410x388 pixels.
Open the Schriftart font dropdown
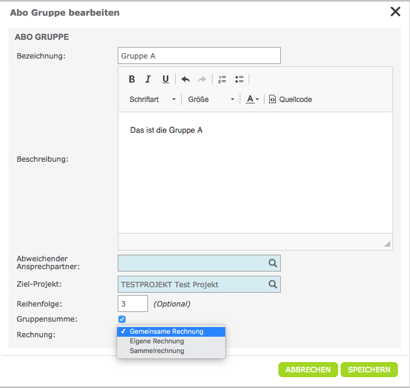[153, 99]
